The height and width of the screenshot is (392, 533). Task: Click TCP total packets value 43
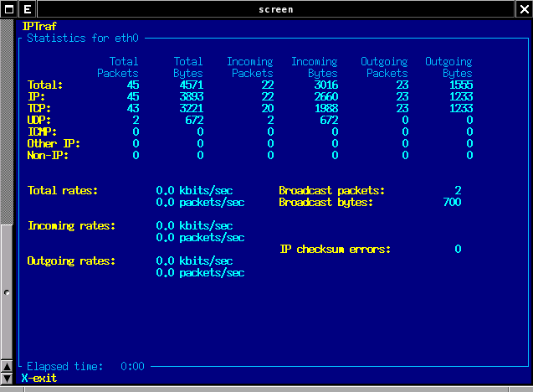tap(133, 108)
